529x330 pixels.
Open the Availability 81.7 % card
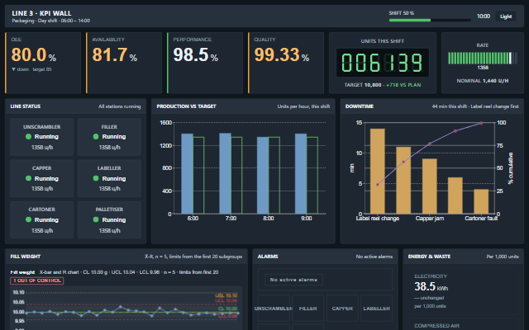[x=124, y=63]
